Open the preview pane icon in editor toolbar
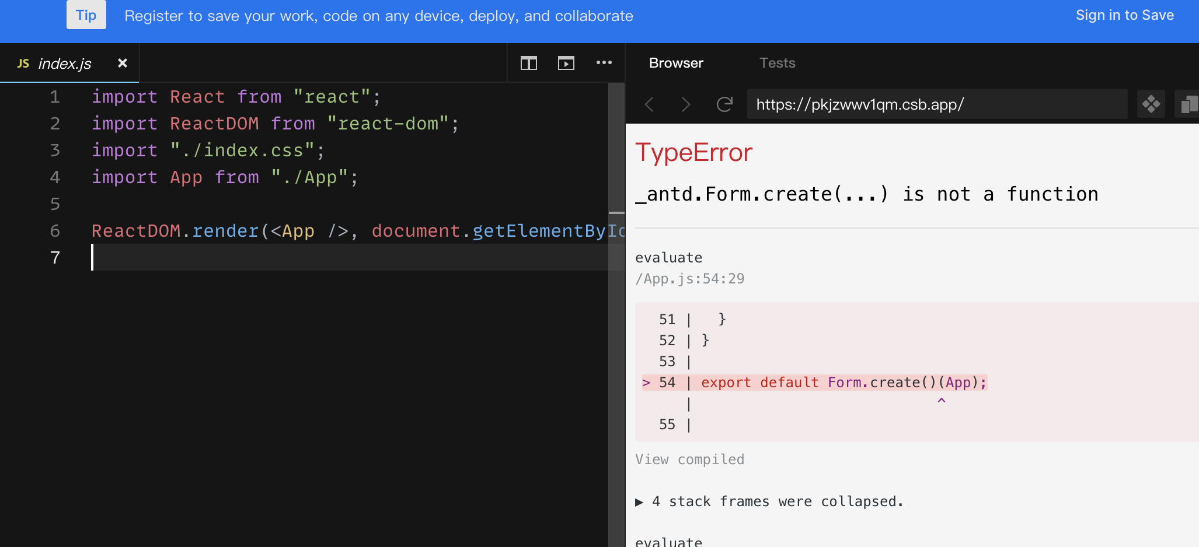Image resolution: width=1199 pixels, height=547 pixels. (566, 63)
